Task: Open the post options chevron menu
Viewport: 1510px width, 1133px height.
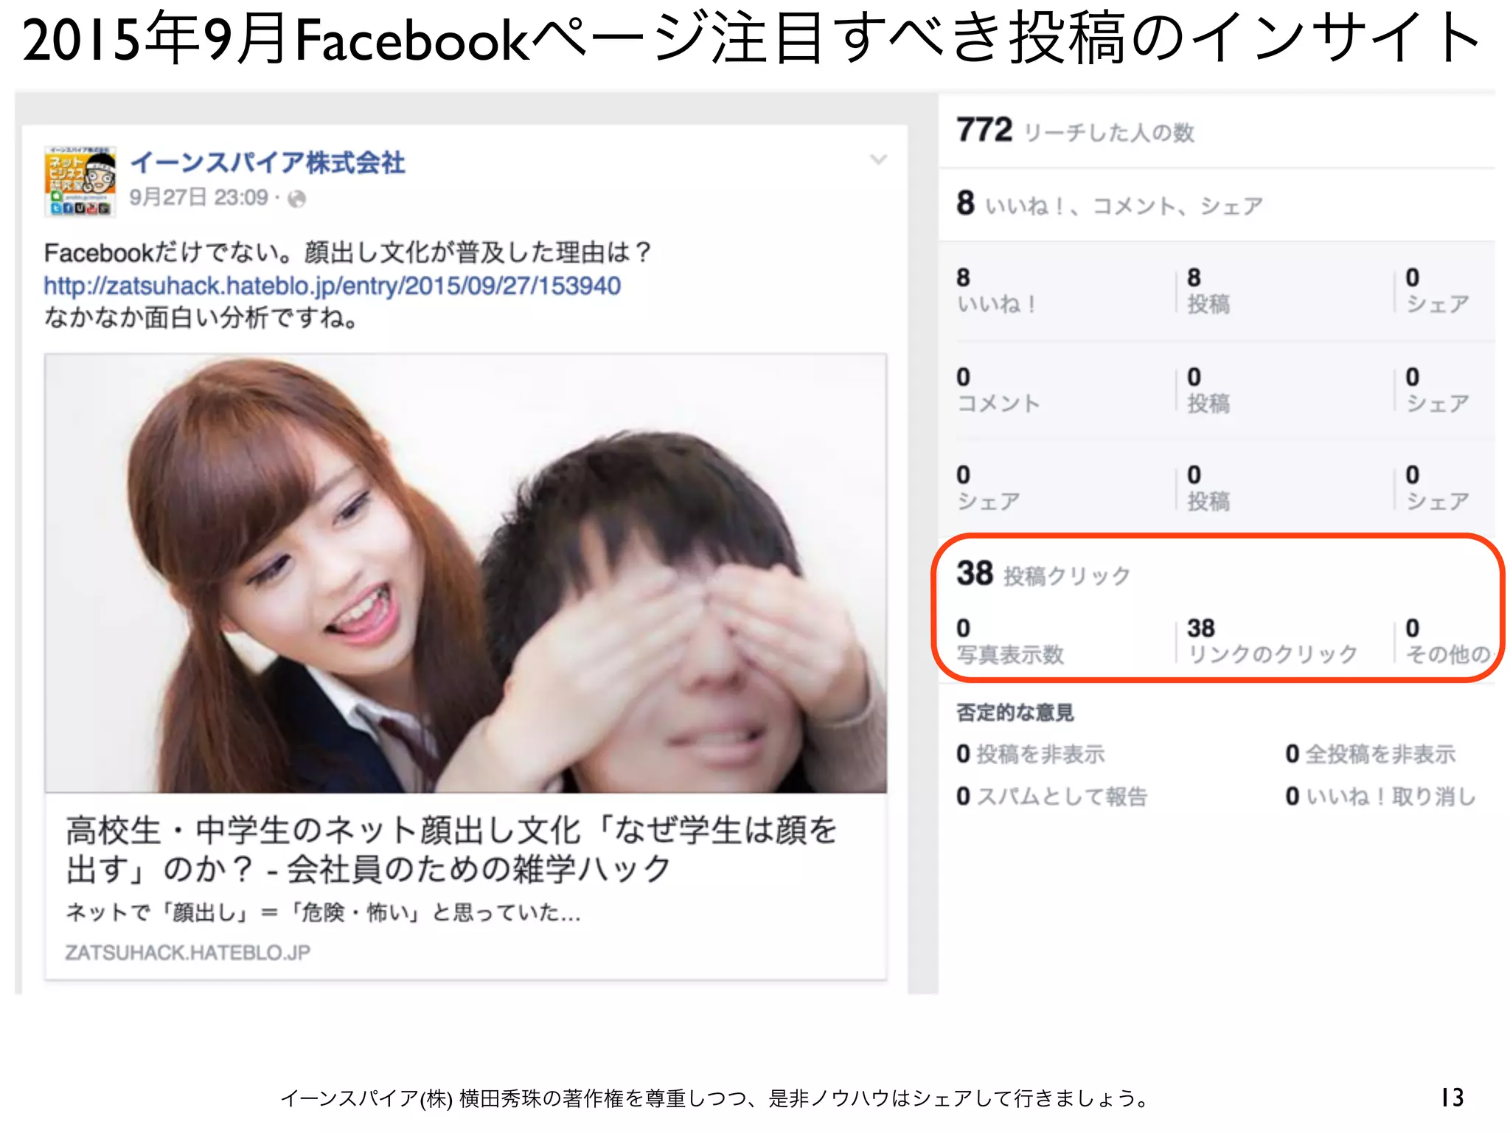Action: click(877, 159)
